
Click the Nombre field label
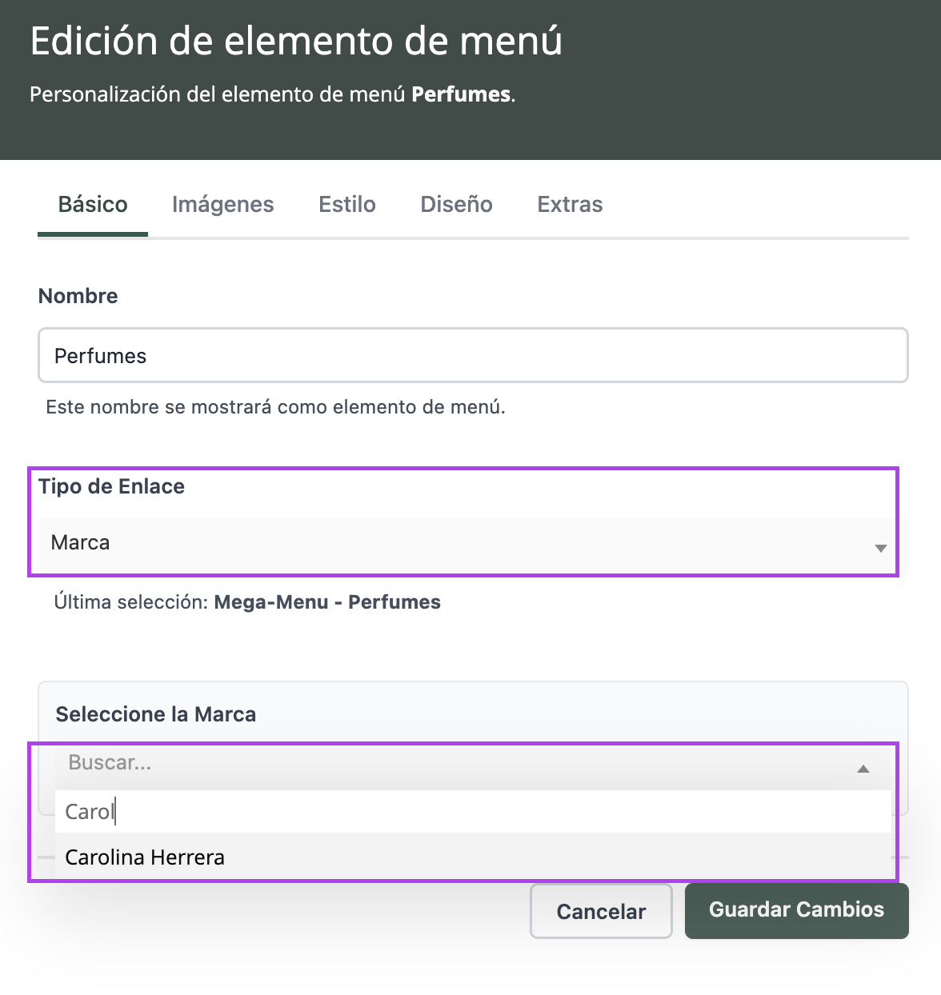78,296
